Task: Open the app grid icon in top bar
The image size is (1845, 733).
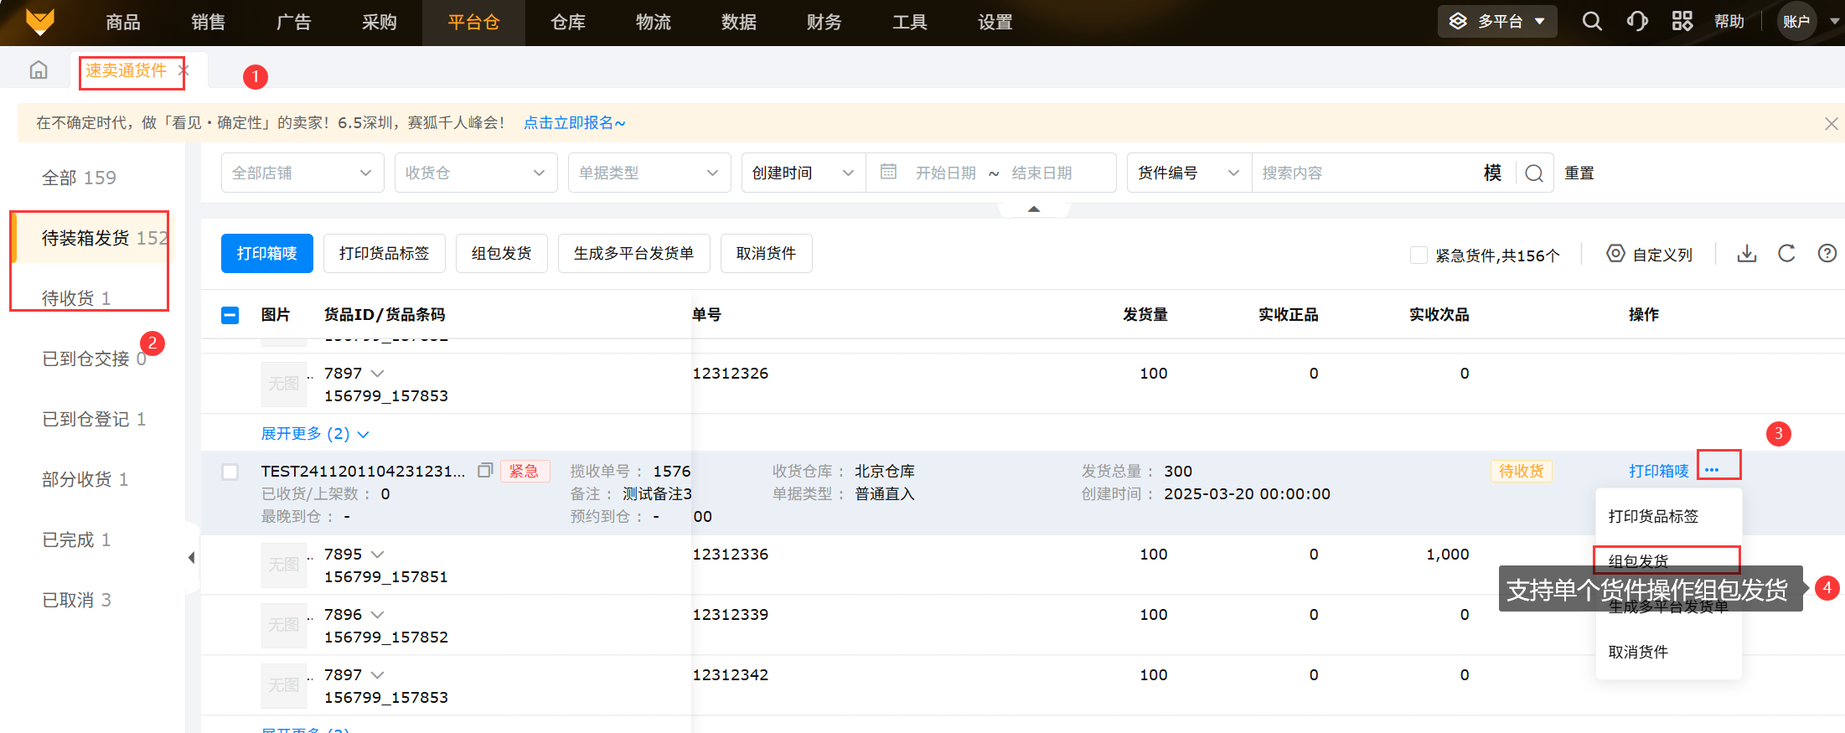Action: pos(1682,22)
